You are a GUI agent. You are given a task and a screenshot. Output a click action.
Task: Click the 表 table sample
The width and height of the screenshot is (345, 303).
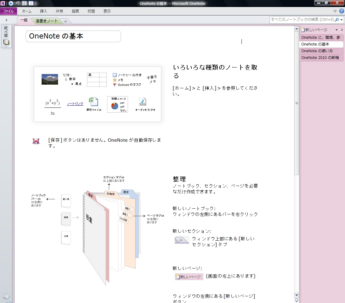pos(97,80)
